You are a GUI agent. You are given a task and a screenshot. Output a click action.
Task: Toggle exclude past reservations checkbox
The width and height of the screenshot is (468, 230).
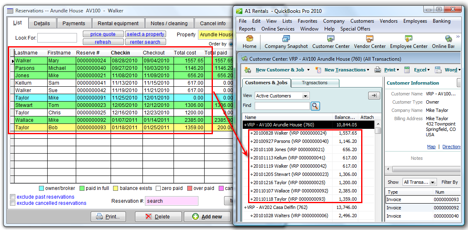(x=13, y=197)
